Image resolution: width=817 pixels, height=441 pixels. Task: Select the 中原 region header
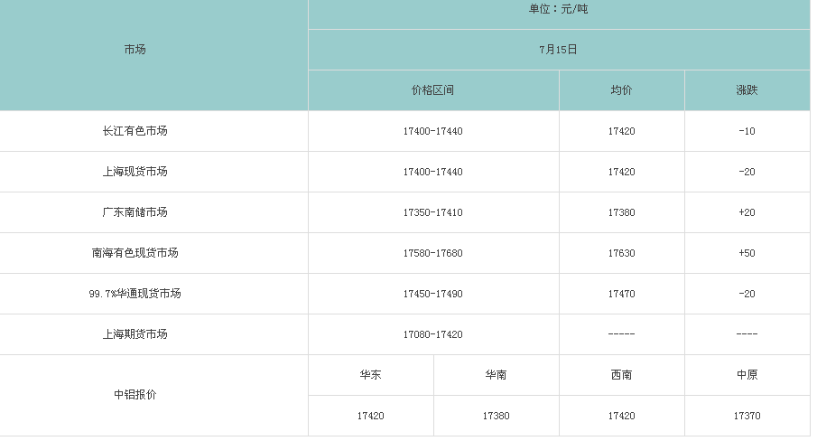(747, 375)
